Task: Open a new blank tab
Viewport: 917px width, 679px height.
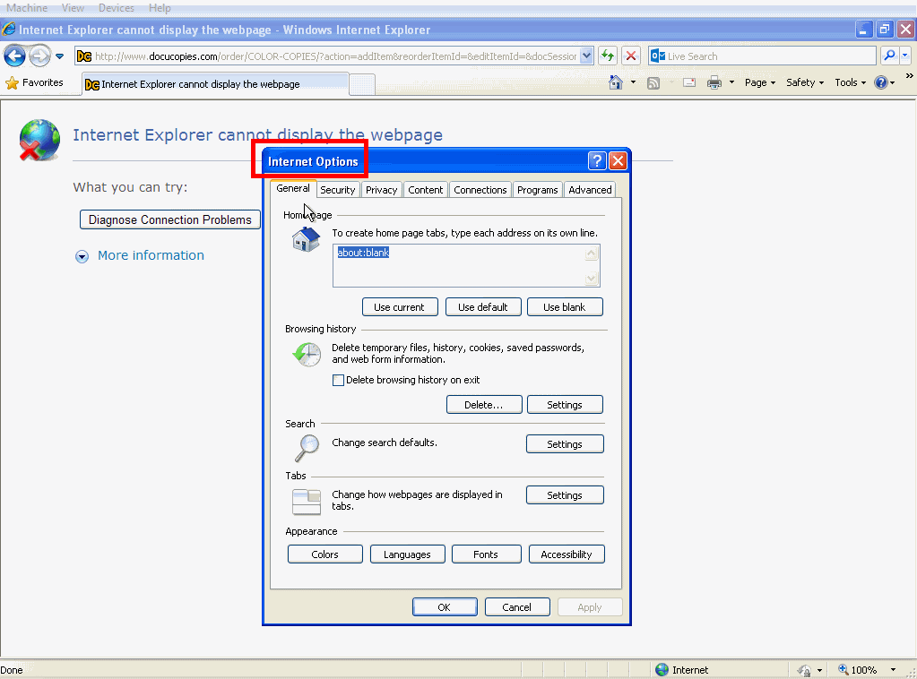Action: (362, 84)
